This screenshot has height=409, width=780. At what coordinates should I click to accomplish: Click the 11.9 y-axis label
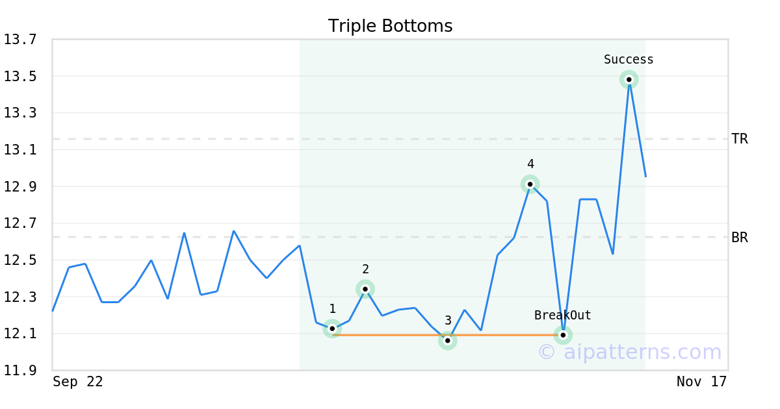click(20, 371)
